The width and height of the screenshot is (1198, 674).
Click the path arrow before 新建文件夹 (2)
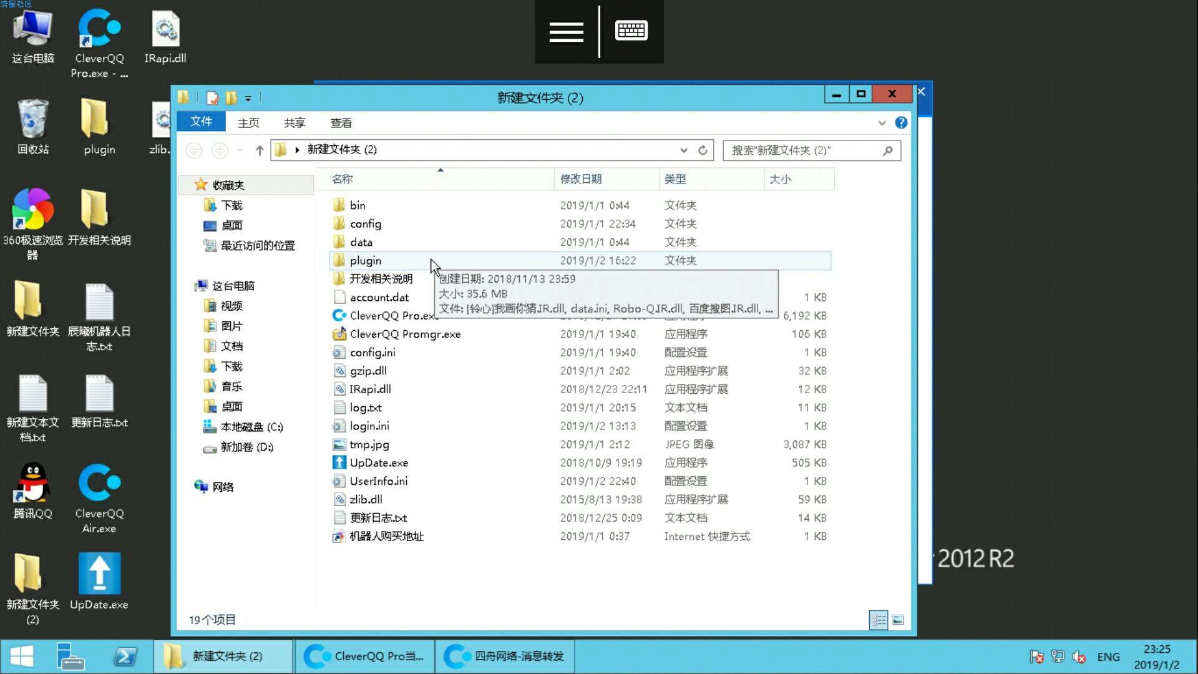(x=297, y=150)
